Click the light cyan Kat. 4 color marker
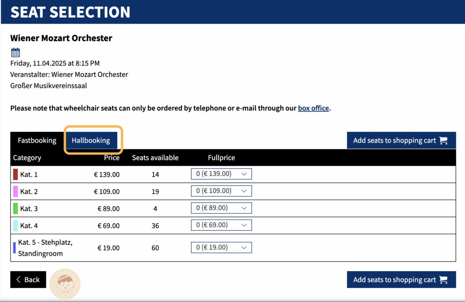 [x=15, y=226]
